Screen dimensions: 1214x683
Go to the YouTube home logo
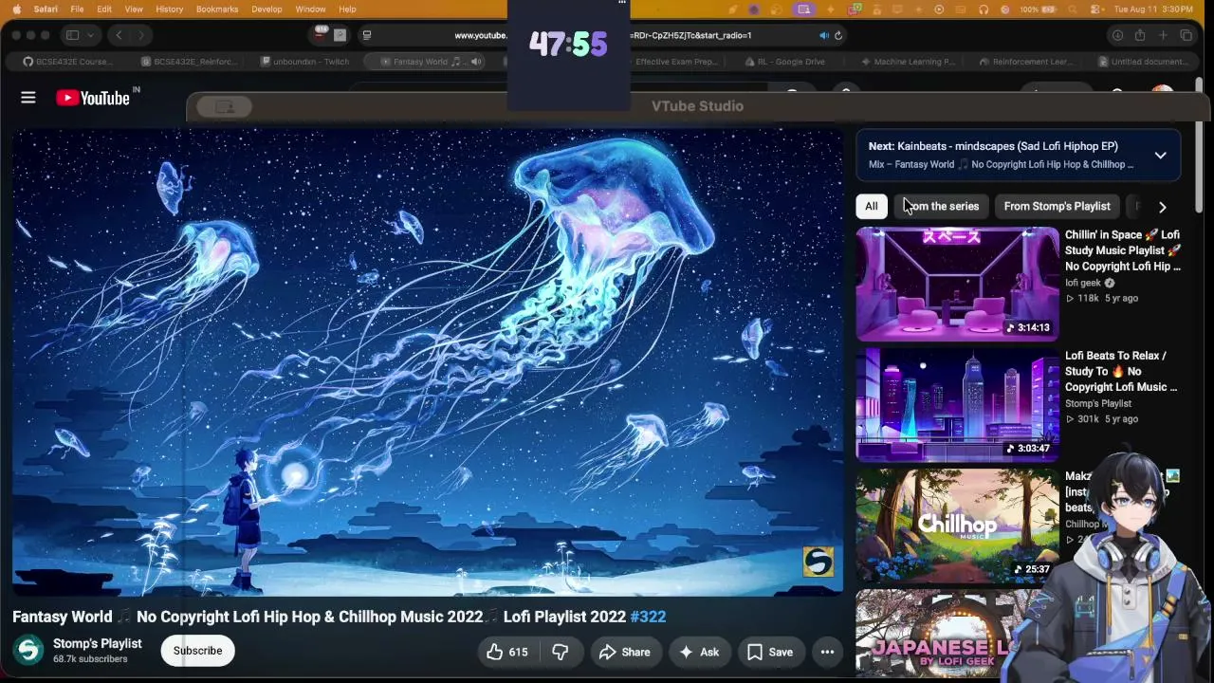tap(93, 98)
